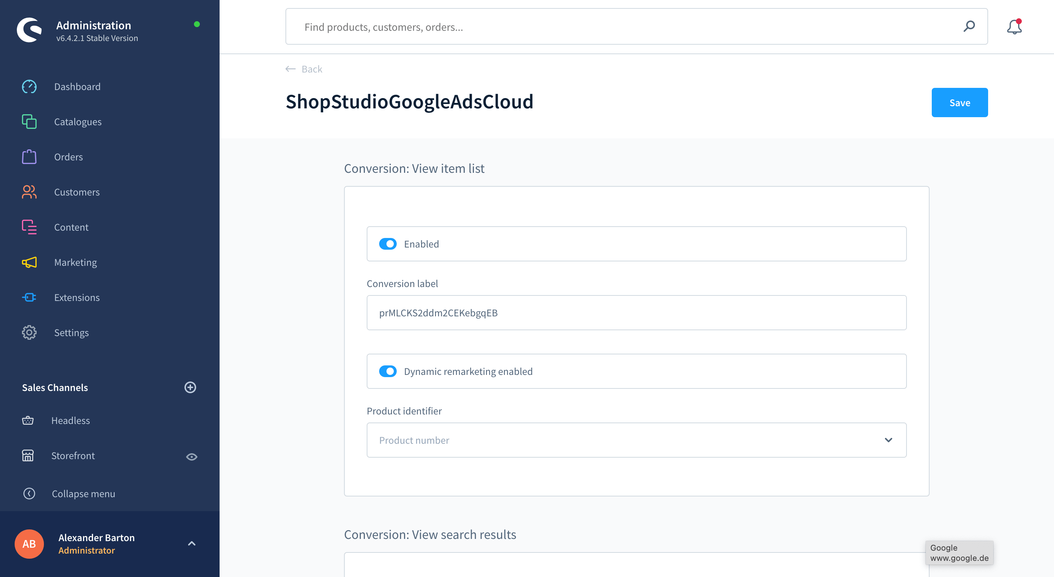1054x577 pixels.
Task: Click the 'Conversion label' field label
Action: point(402,284)
